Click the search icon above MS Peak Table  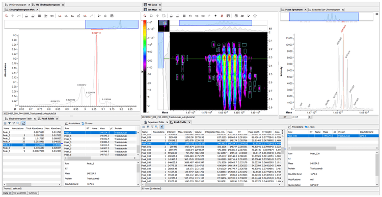click(156, 127)
